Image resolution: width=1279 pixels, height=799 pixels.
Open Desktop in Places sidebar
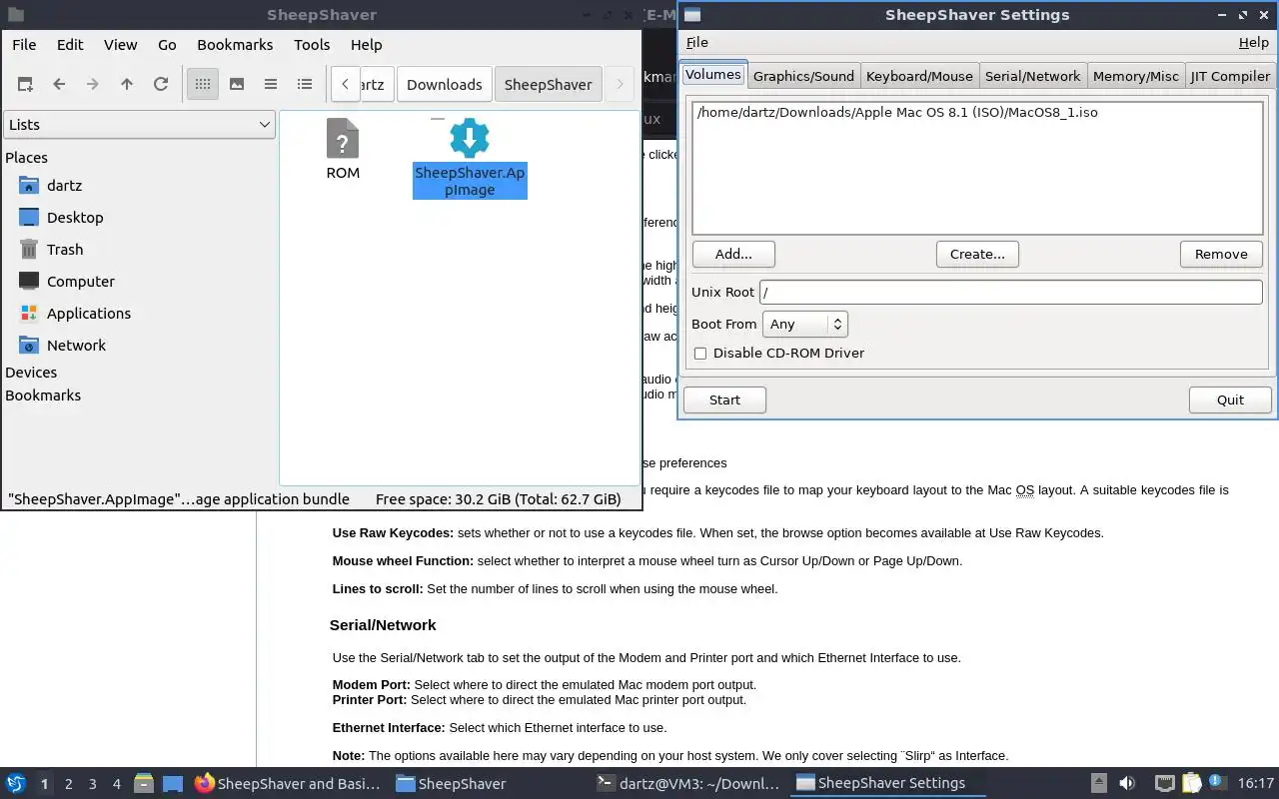pyautogui.click(x=75, y=218)
